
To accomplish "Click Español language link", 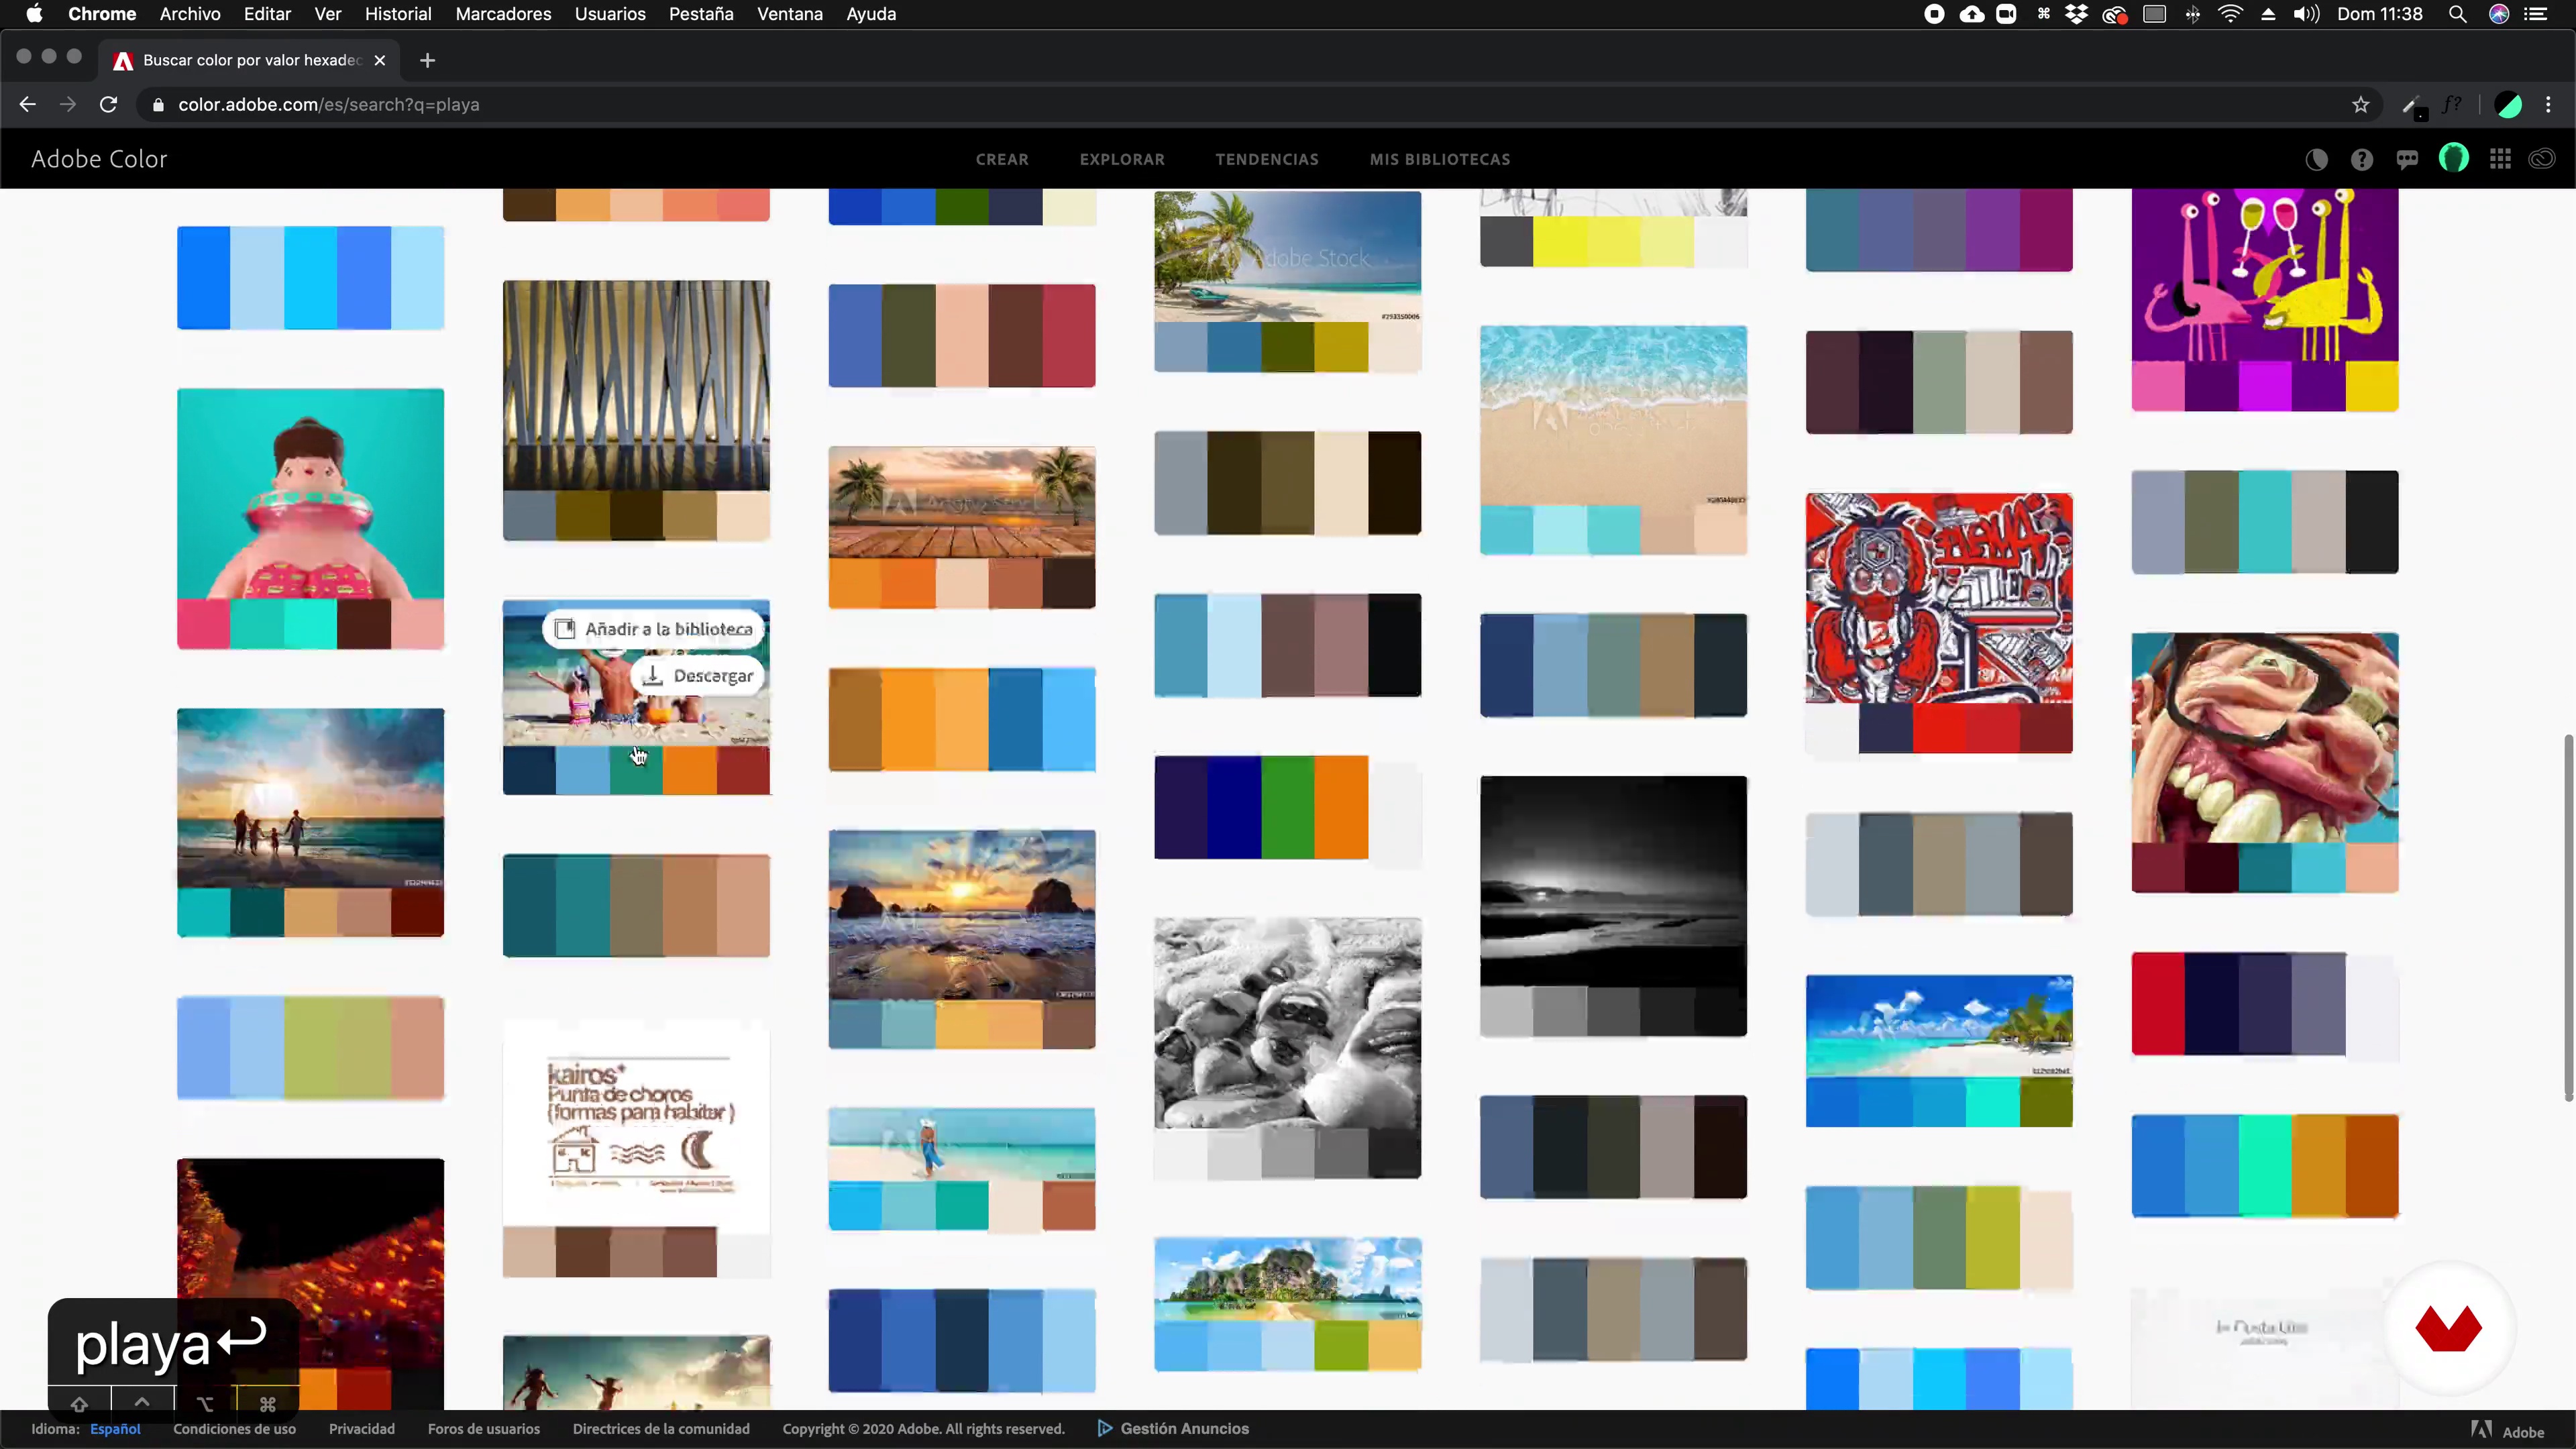I will 115,1428.
